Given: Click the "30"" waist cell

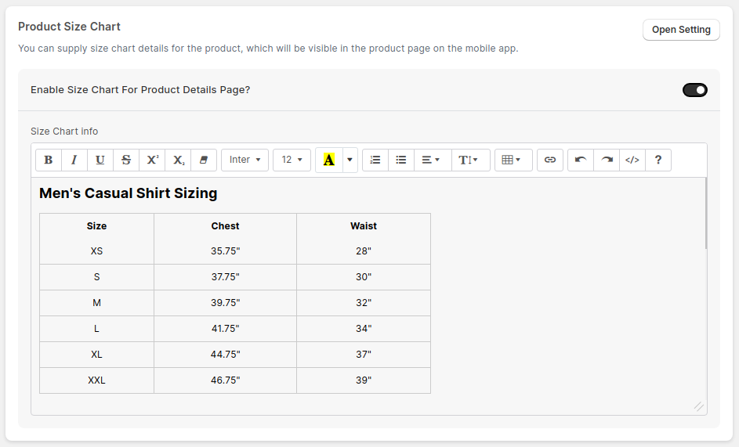Looking at the screenshot, I should point(364,277).
